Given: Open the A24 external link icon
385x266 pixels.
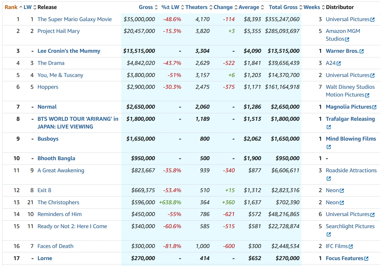Looking at the screenshot, I should point(339,64).
